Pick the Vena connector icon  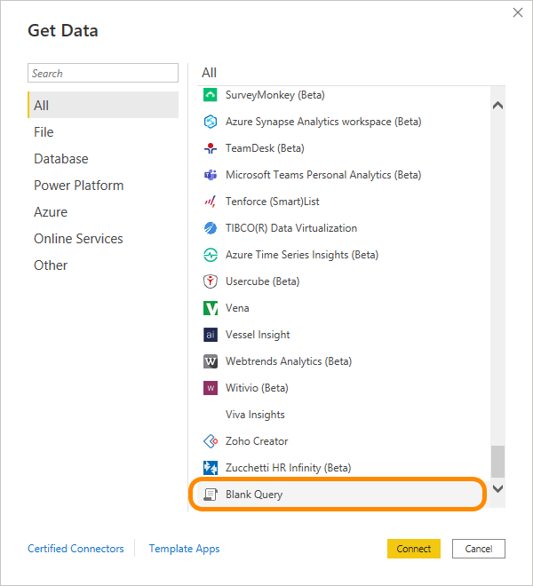211,308
